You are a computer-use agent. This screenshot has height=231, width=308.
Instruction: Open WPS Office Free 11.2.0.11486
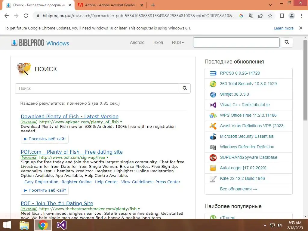coord(248,115)
